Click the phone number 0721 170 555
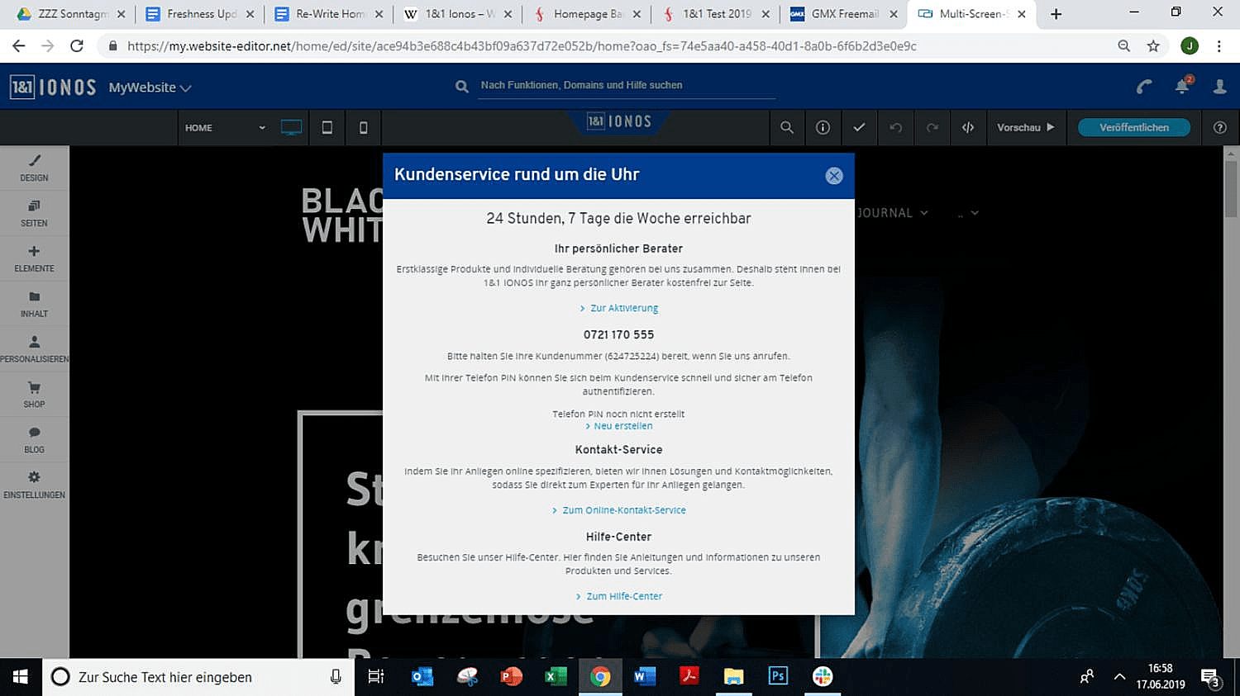 tap(618, 334)
